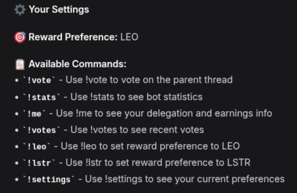Screen dimensions: 297x193
Task: Click the delegation and earnings info description
Action: pos(164,114)
